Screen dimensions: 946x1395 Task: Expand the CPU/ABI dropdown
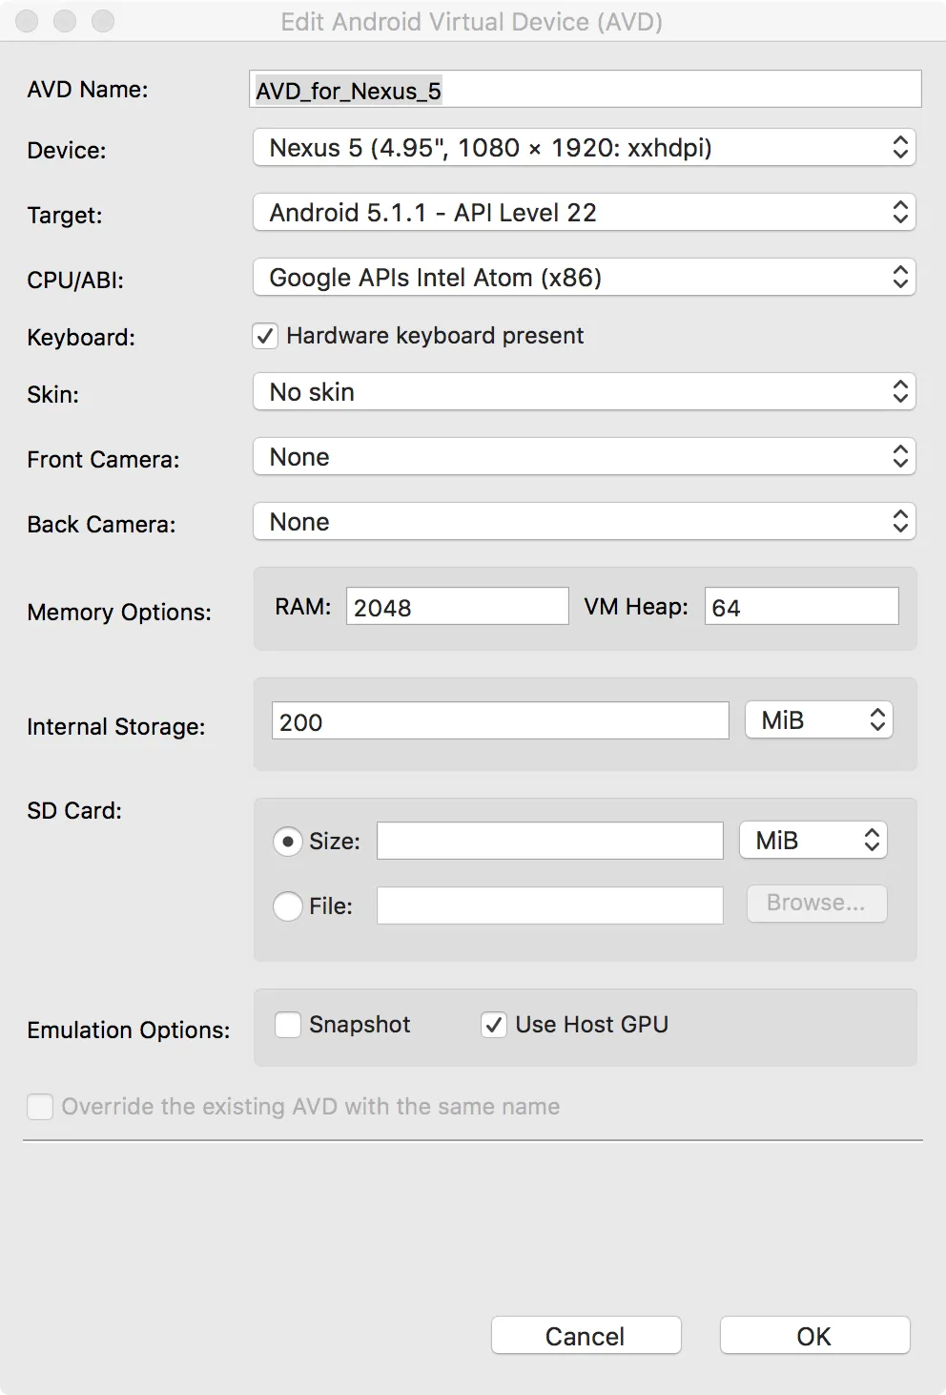click(x=584, y=278)
